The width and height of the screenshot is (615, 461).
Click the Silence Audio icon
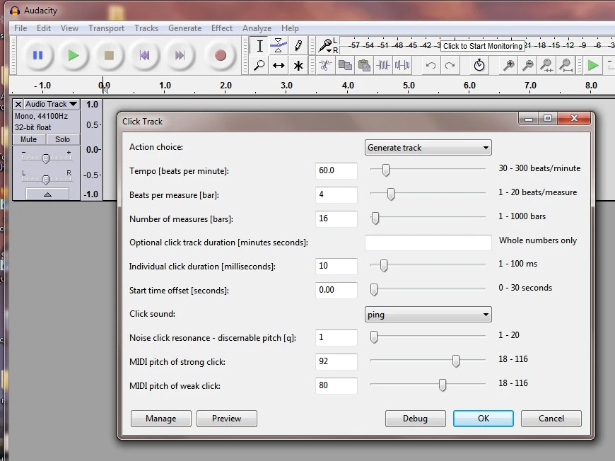[x=402, y=65]
